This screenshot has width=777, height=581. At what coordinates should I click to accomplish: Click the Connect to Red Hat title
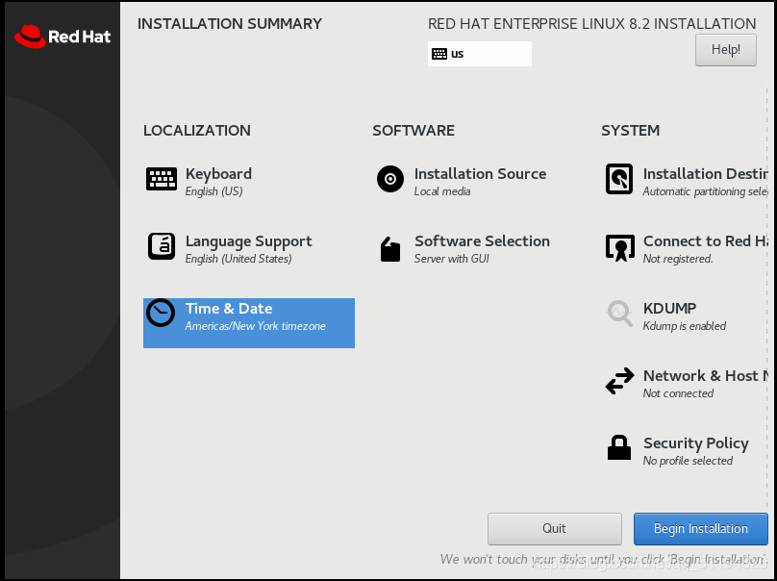[706, 240]
